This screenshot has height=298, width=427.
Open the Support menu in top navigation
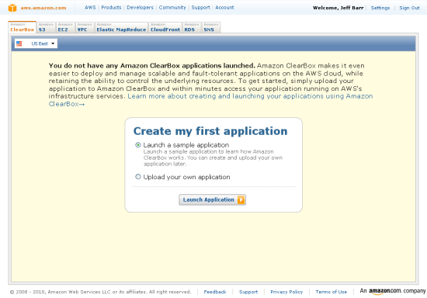click(x=201, y=8)
